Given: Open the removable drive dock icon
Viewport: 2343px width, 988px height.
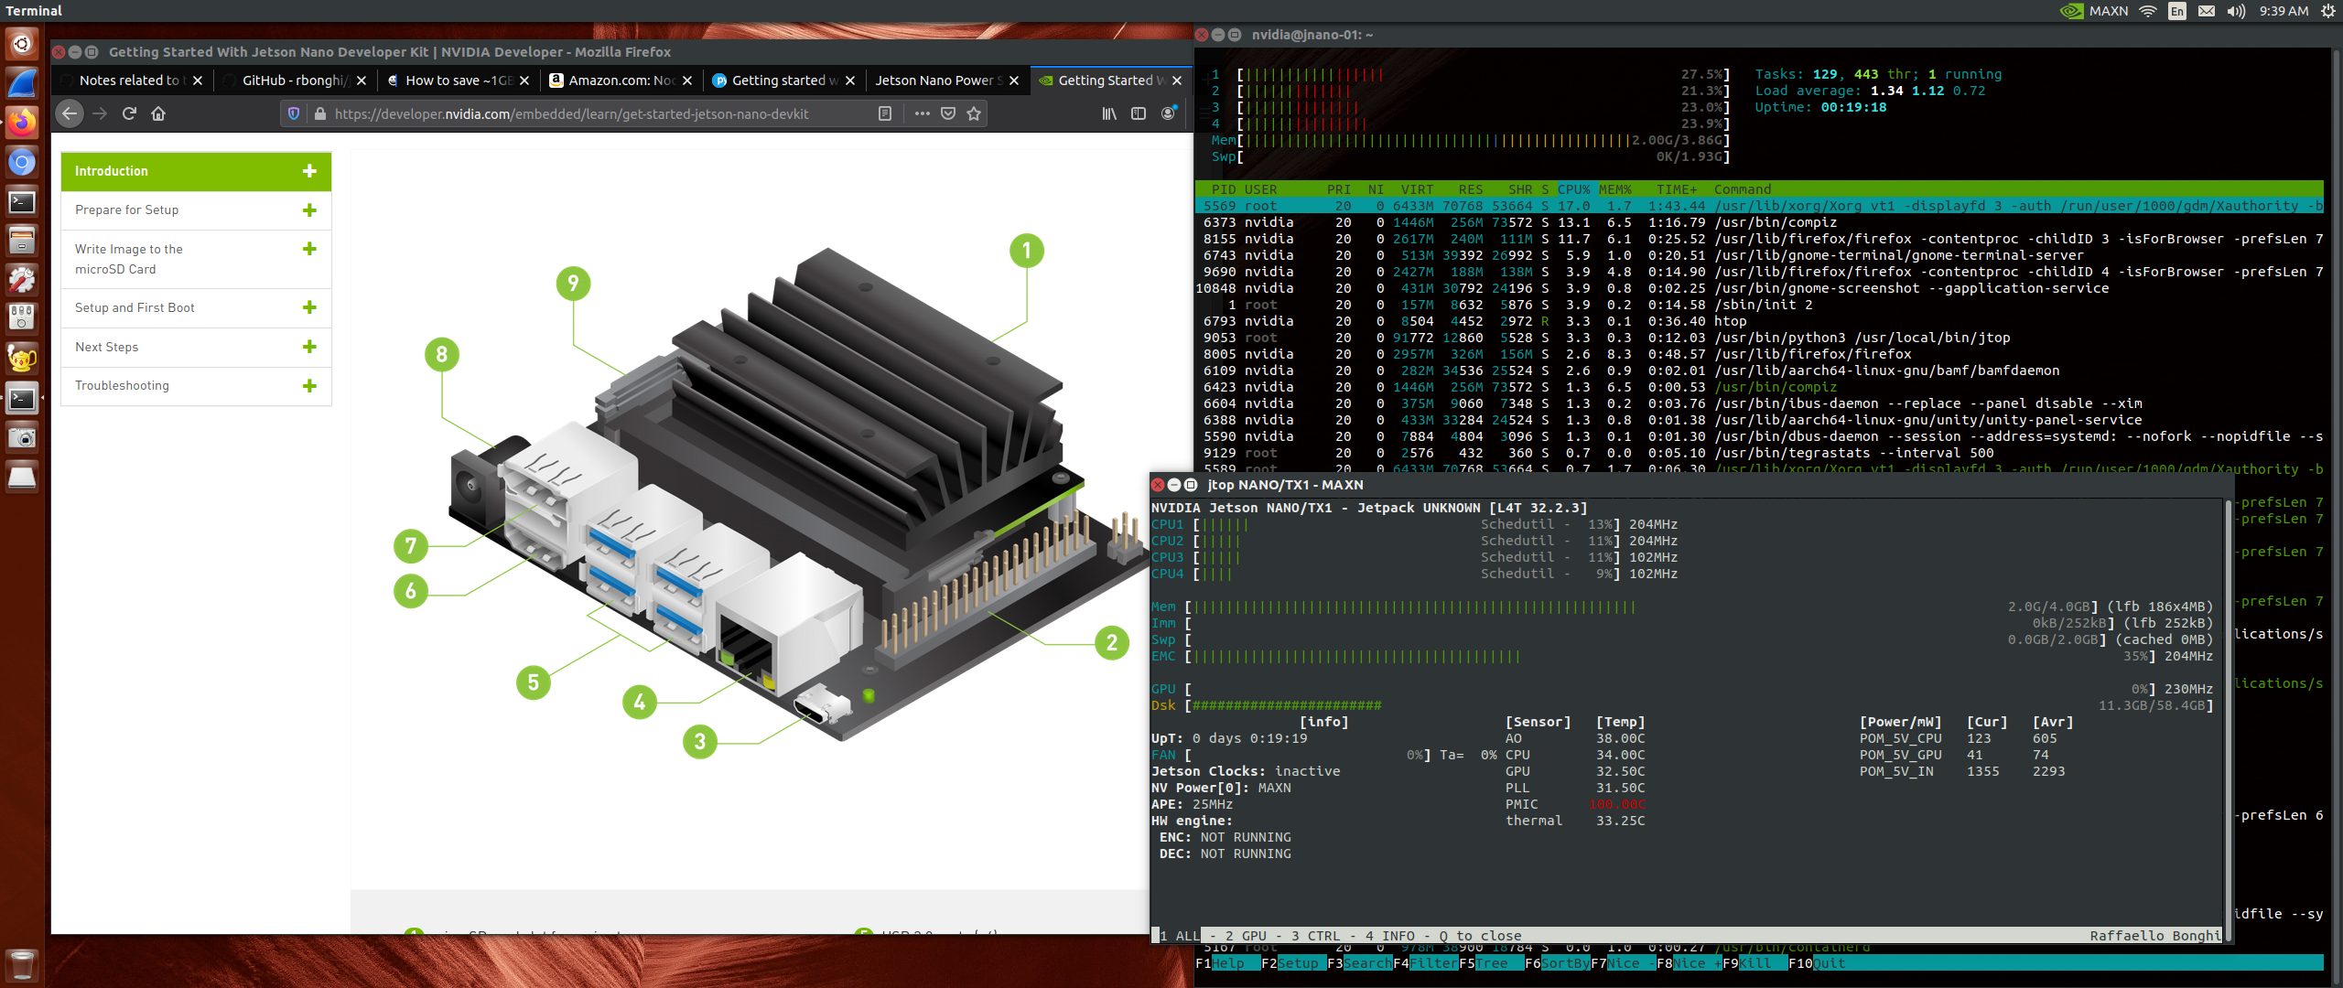Looking at the screenshot, I should click(22, 477).
